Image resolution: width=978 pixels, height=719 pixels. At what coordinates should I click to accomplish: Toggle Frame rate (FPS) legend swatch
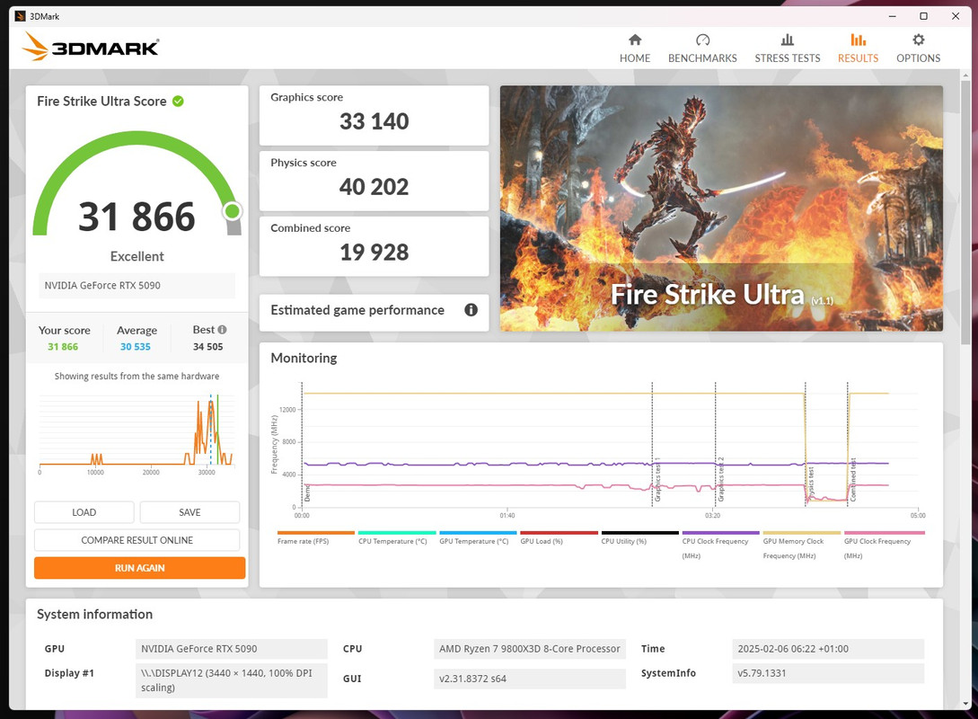pyautogui.click(x=315, y=533)
